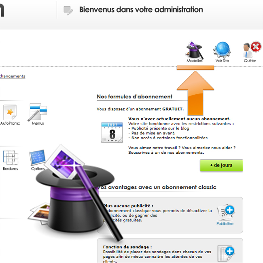Follow the 'changements' underlined link
The height and width of the screenshot is (263, 263).
(x=13, y=76)
